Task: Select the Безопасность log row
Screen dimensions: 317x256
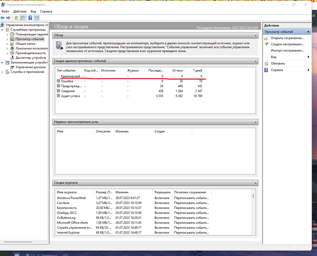Action: coord(133,208)
